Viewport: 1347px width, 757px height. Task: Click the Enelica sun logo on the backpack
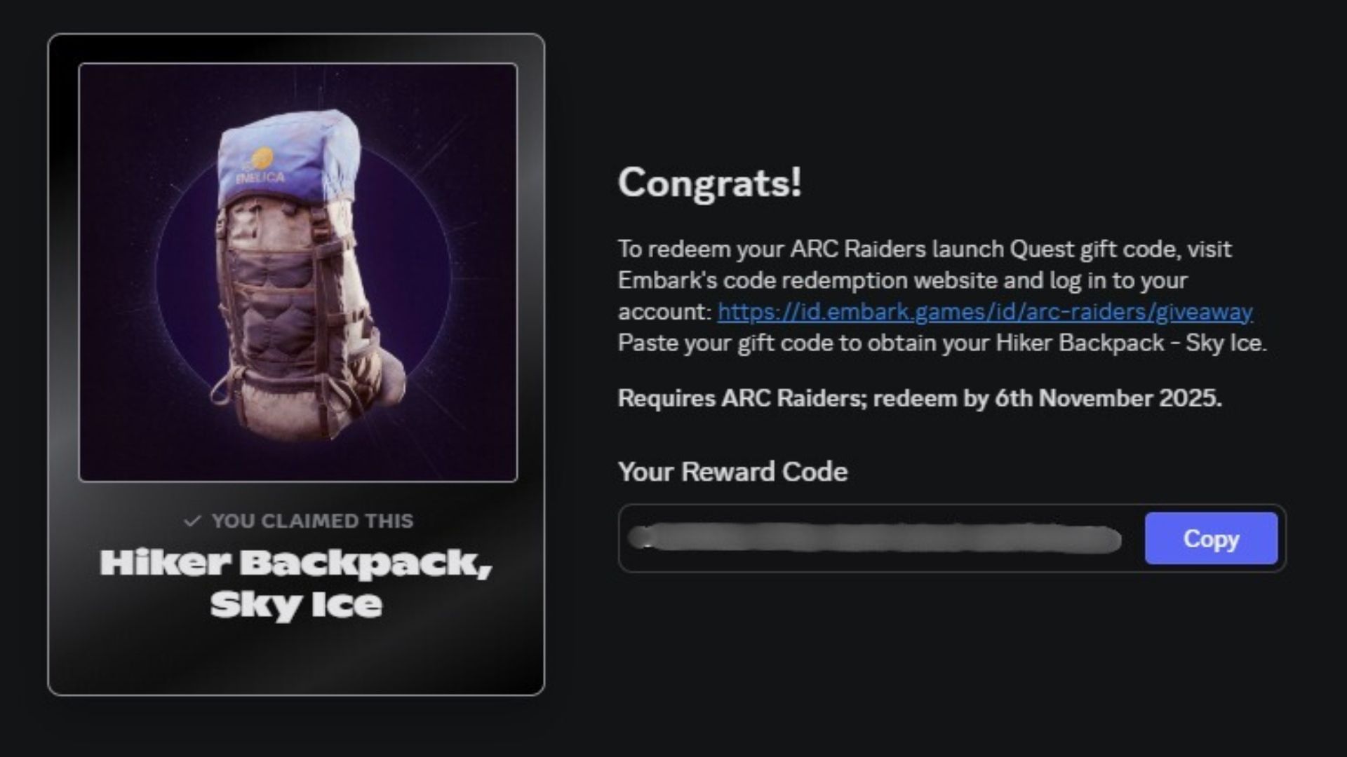point(262,158)
